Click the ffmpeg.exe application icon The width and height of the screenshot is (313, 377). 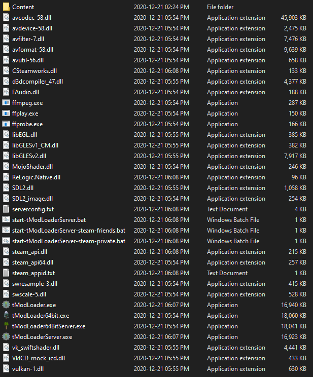tap(6, 103)
